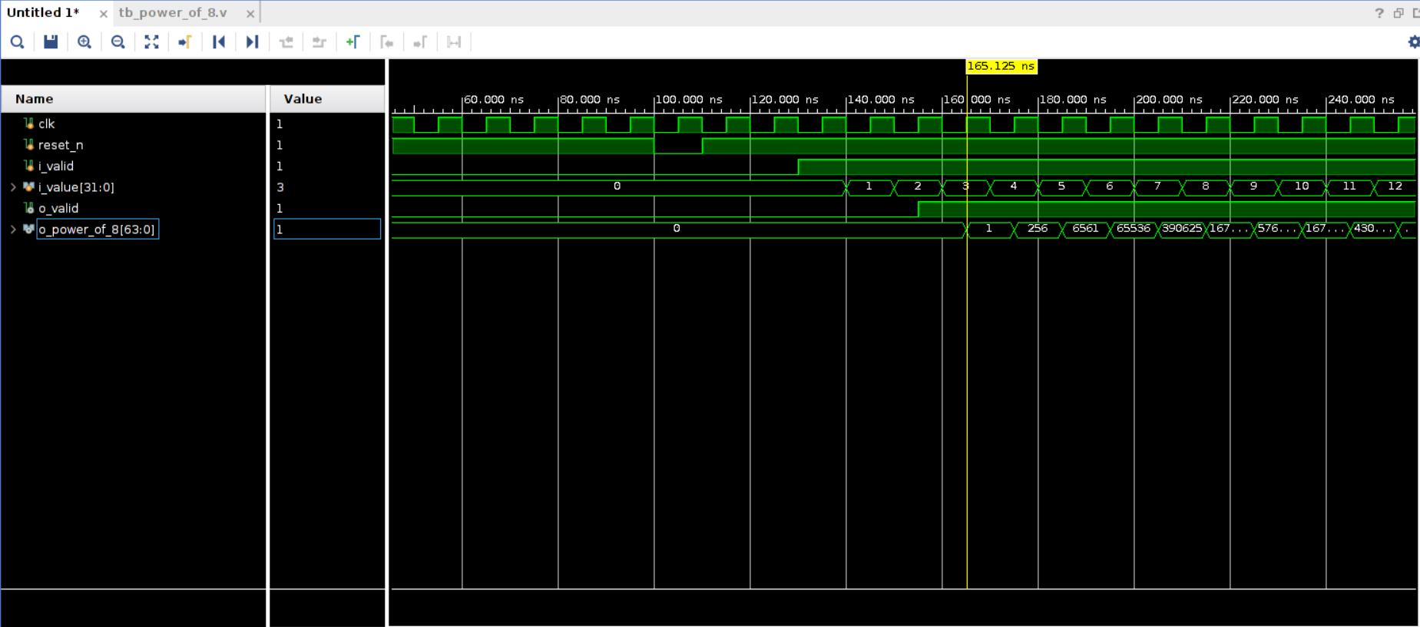Select the reset_n signal
The height and width of the screenshot is (627, 1420).
pyautogui.click(x=61, y=145)
